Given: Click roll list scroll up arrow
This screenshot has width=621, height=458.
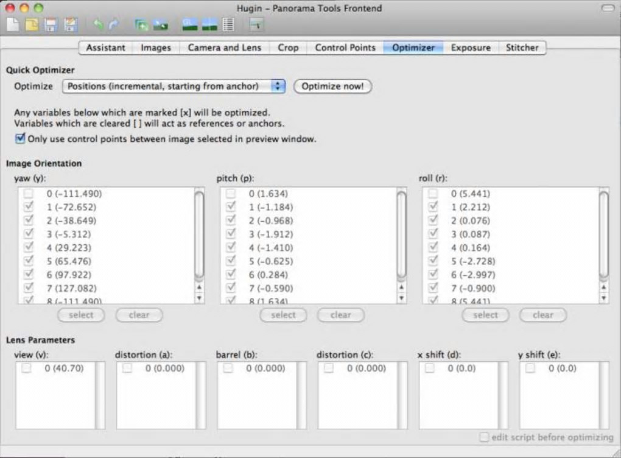Looking at the screenshot, I should pos(604,287).
